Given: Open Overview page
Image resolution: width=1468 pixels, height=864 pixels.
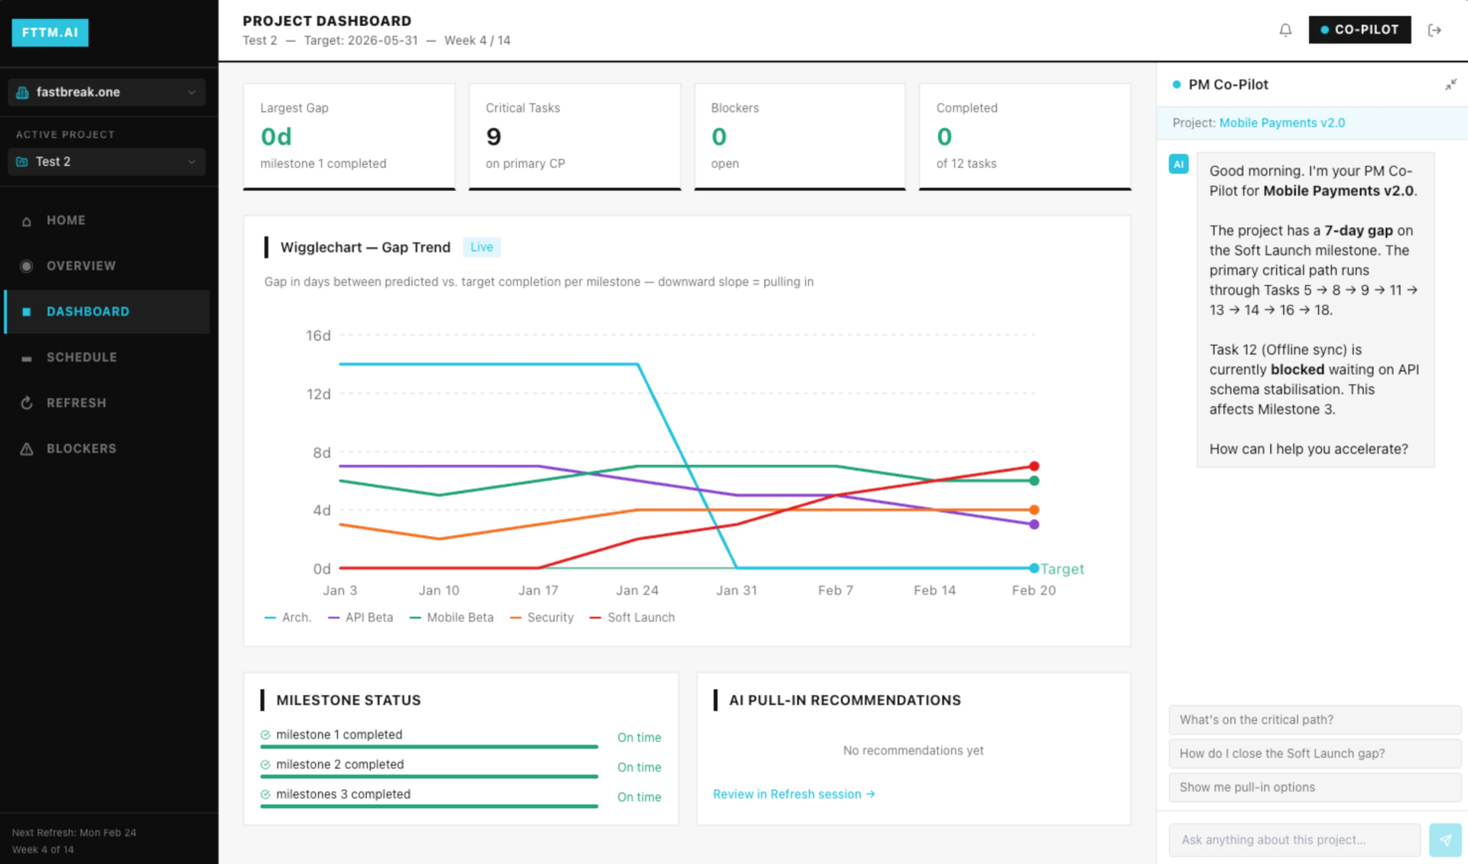Looking at the screenshot, I should click(106, 266).
